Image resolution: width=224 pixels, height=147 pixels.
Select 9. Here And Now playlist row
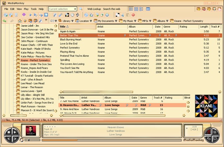pyautogui.click(x=122, y=109)
